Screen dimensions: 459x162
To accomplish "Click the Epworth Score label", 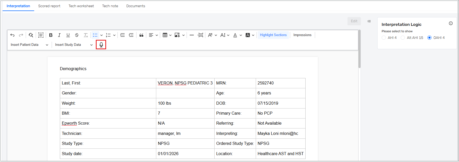I will 76,123.
